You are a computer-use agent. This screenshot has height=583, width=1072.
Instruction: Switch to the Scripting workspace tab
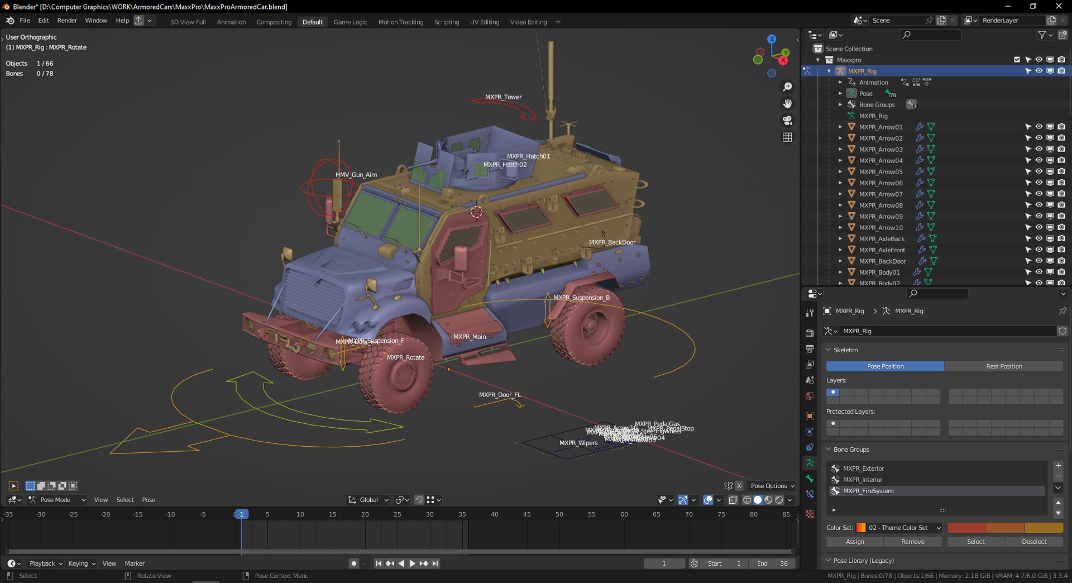(447, 22)
